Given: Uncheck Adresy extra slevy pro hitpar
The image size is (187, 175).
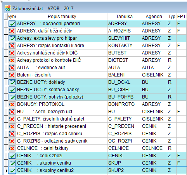Looking at the screenshot, I should point(12,38).
